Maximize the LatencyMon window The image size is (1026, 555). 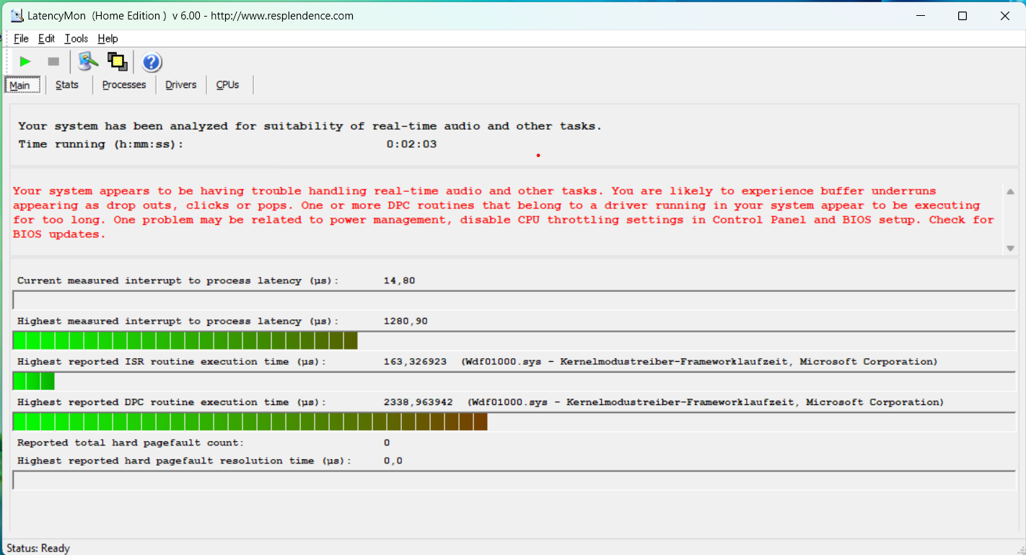[x=962, y=16]
